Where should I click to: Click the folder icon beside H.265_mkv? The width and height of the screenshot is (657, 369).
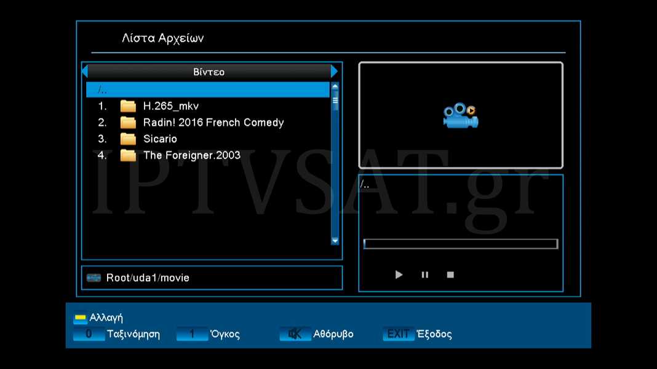128,106
